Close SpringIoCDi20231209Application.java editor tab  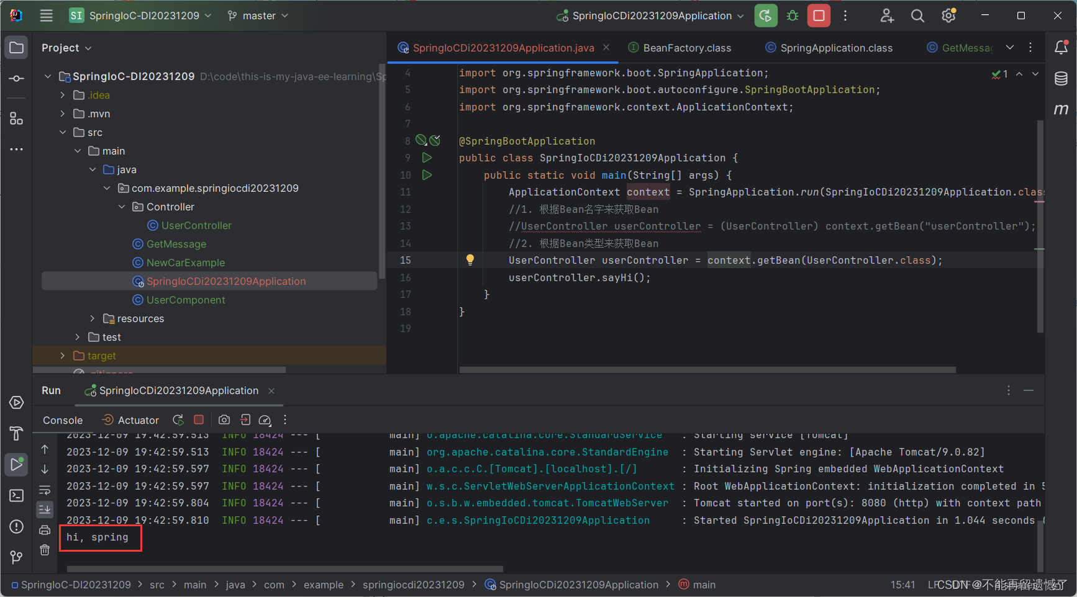coord(606,47)
